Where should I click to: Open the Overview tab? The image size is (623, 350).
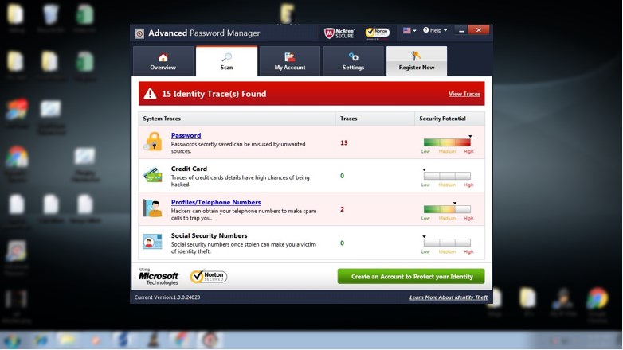click(x=163, y=61)
